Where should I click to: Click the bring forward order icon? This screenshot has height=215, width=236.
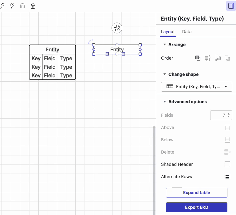click(x=208, y=58)
